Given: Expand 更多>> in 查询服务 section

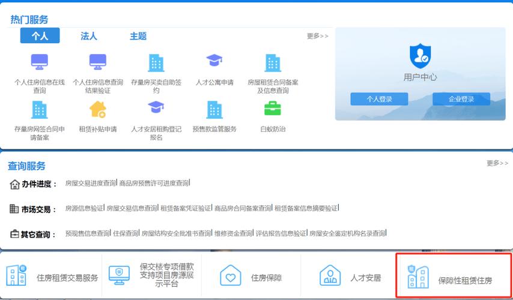Looking at the screenshot, I should (497, 163).
